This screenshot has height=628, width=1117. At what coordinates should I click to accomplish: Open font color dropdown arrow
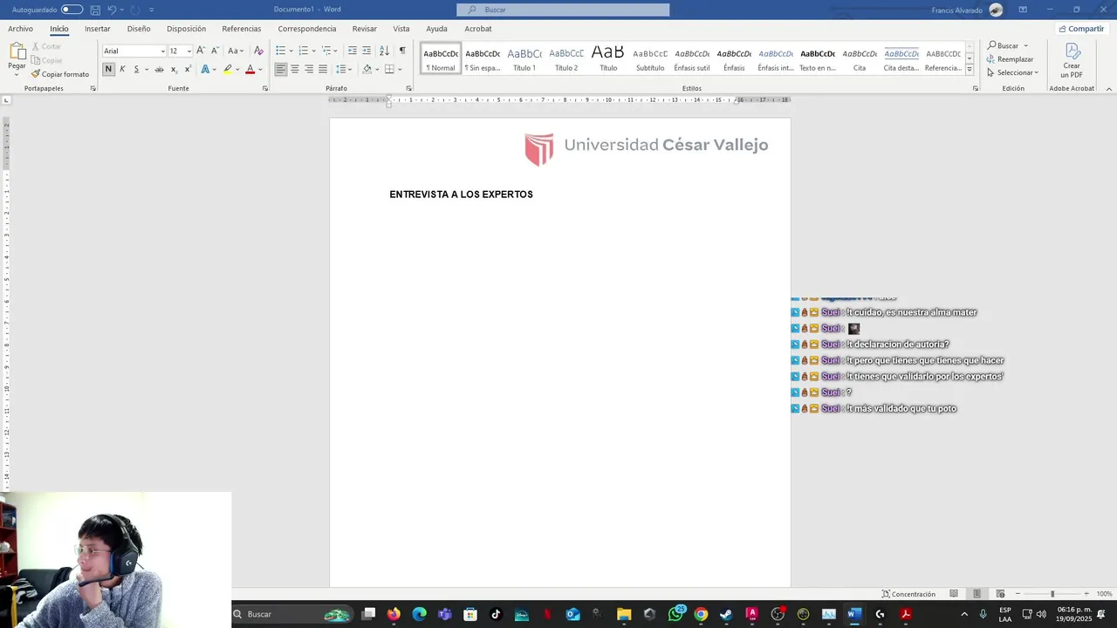point(260,69)
